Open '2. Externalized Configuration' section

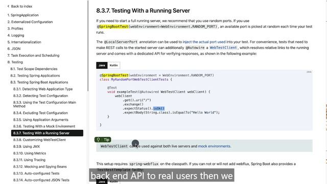click(30, 21)
